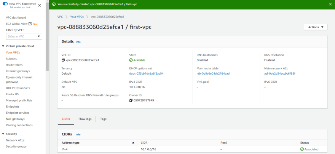Screen dimensions: 335x154
Task: Click the vpc-088833060d25efca1 / first-vpc page heading
Action: [x=104, y=27]
